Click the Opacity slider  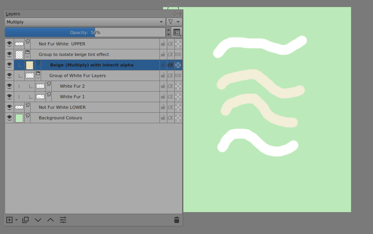(x=85, y=32)
